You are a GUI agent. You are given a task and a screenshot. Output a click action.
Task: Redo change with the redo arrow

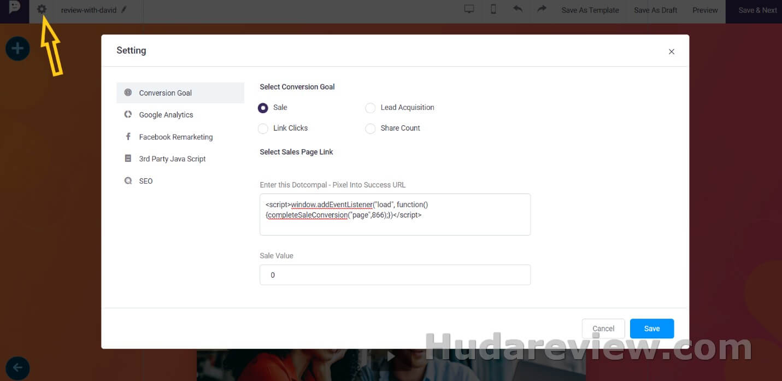pyautogui.click(x=542, y=9)
